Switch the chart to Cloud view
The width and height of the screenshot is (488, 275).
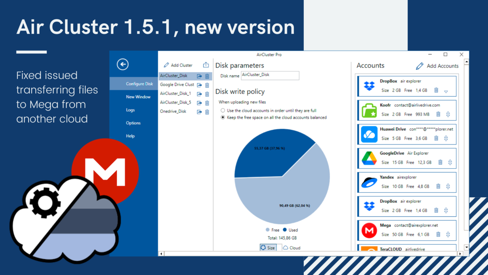pos(292,248)
